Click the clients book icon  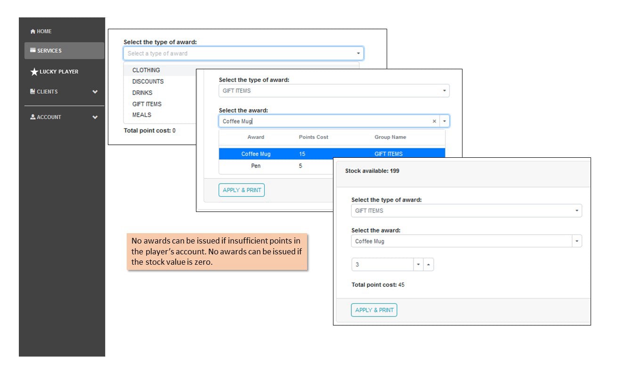[32, 91]
